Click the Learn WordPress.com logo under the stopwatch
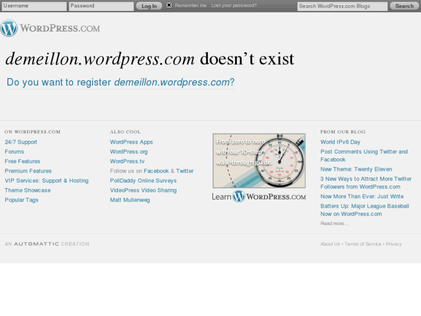This screenshot has width=421, height=316. 259,196
